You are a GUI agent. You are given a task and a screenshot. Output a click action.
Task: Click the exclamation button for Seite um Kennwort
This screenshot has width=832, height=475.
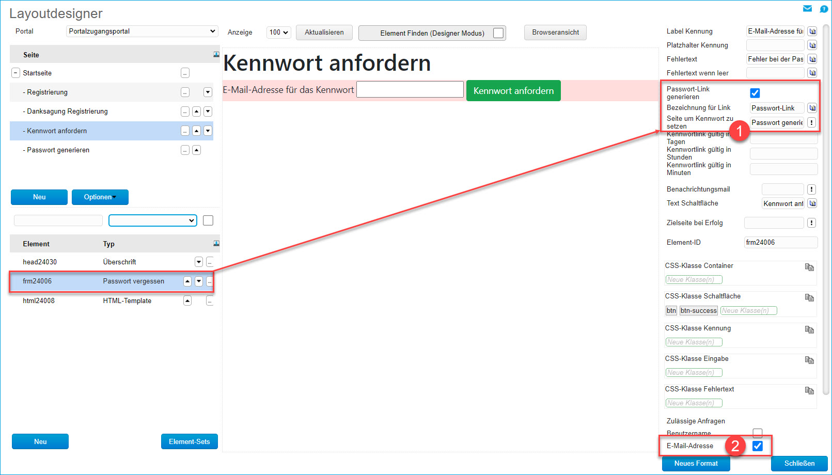812,123
